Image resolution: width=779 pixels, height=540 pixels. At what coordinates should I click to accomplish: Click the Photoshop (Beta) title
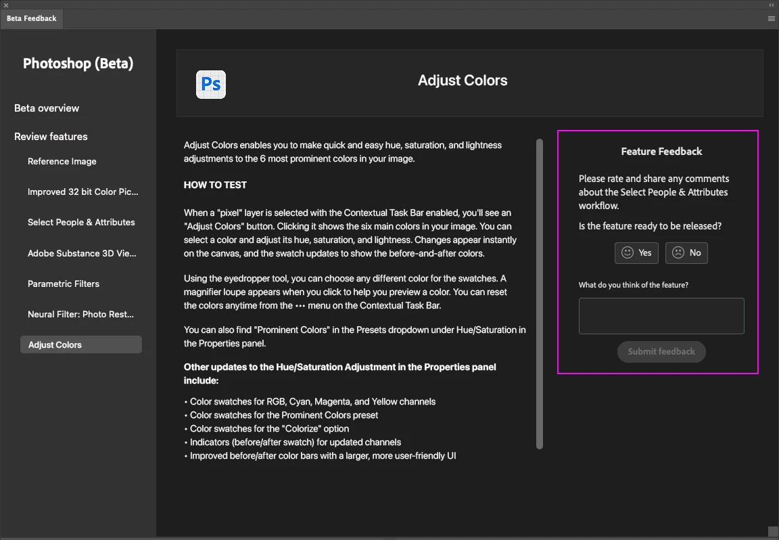pyautogui.click(x=78, y=64)
